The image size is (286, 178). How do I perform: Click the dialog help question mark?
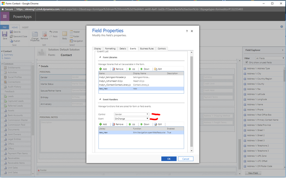[187, 31]
